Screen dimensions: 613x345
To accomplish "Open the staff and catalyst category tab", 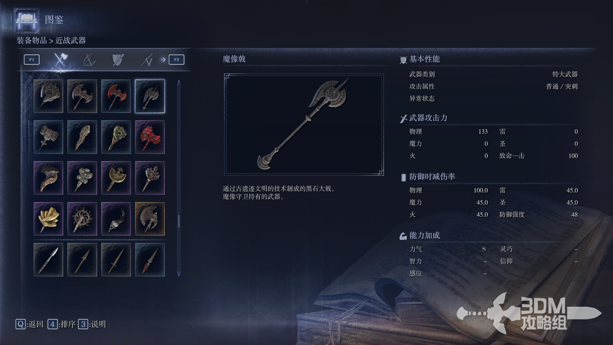I will [x=147, y=60].
